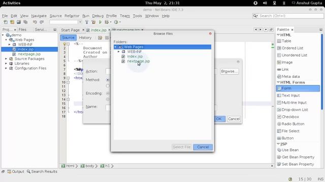This screenshot has height=182, width=325.
Task: Collapse the HTML palette category
Action: coord(278,35)
